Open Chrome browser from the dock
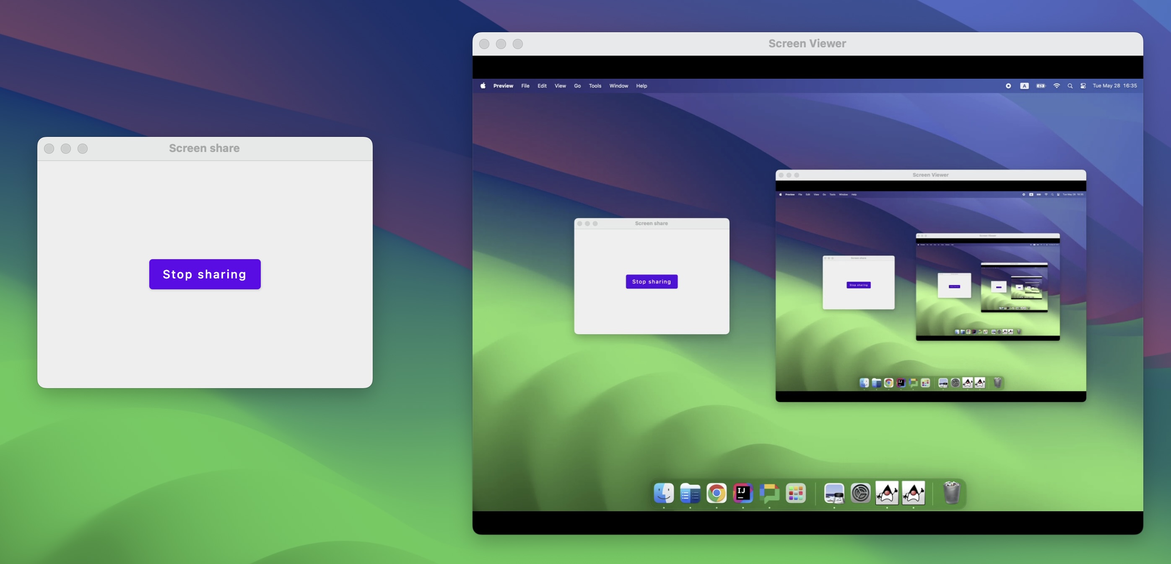Viewport: 1171px width, 564px height. tap(715, 494)
